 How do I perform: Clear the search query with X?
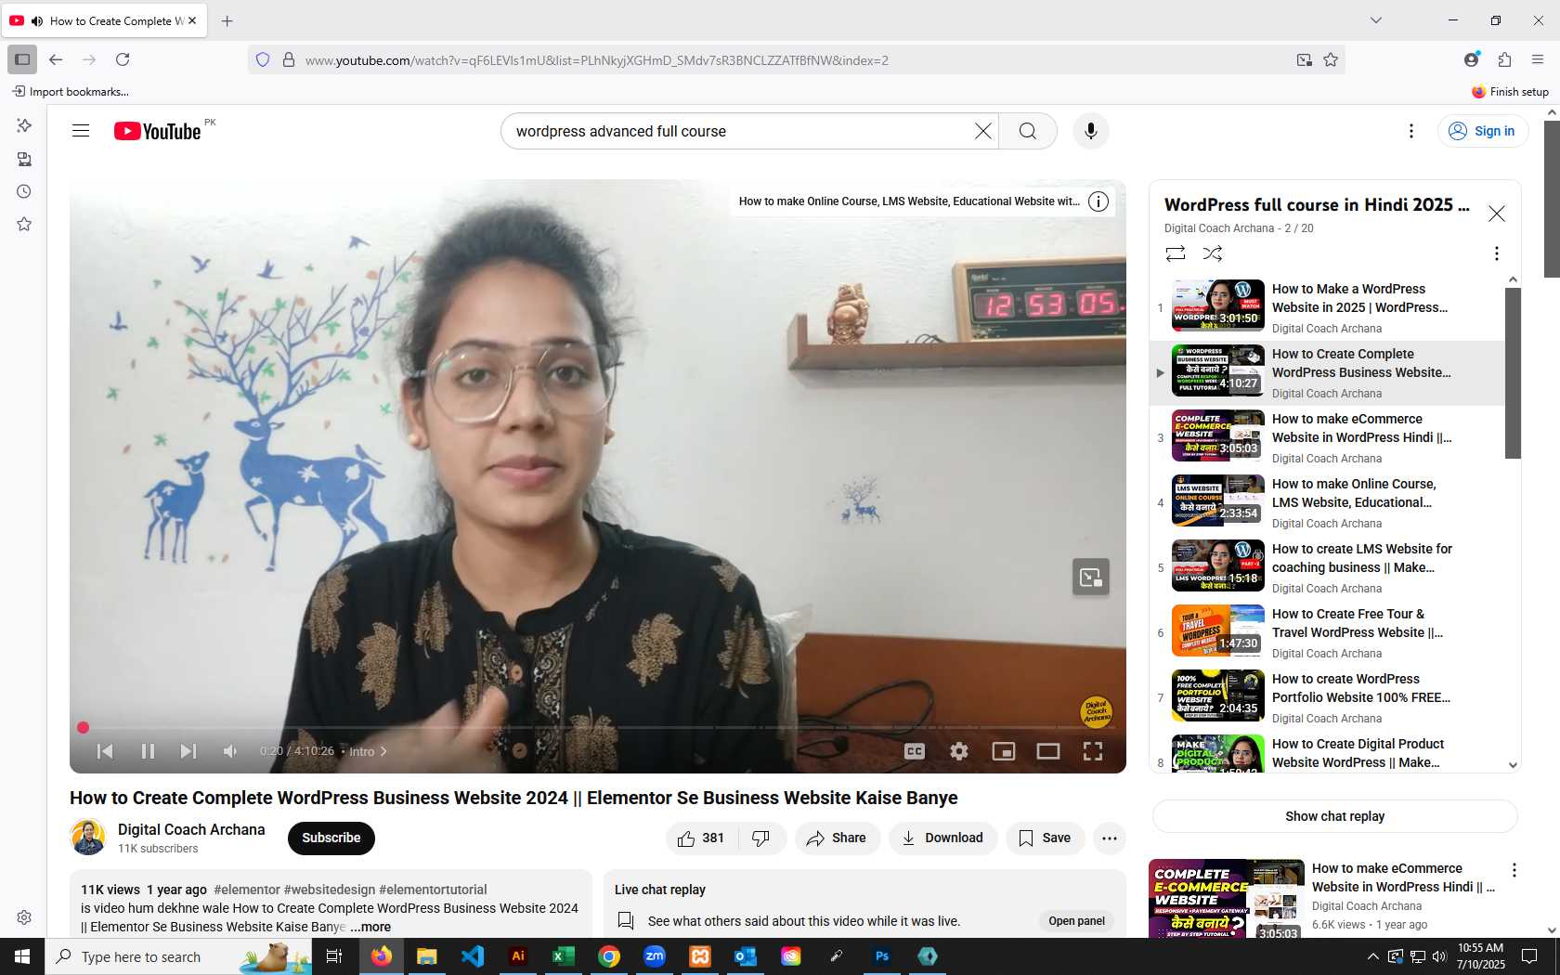(x=982, y=131)
